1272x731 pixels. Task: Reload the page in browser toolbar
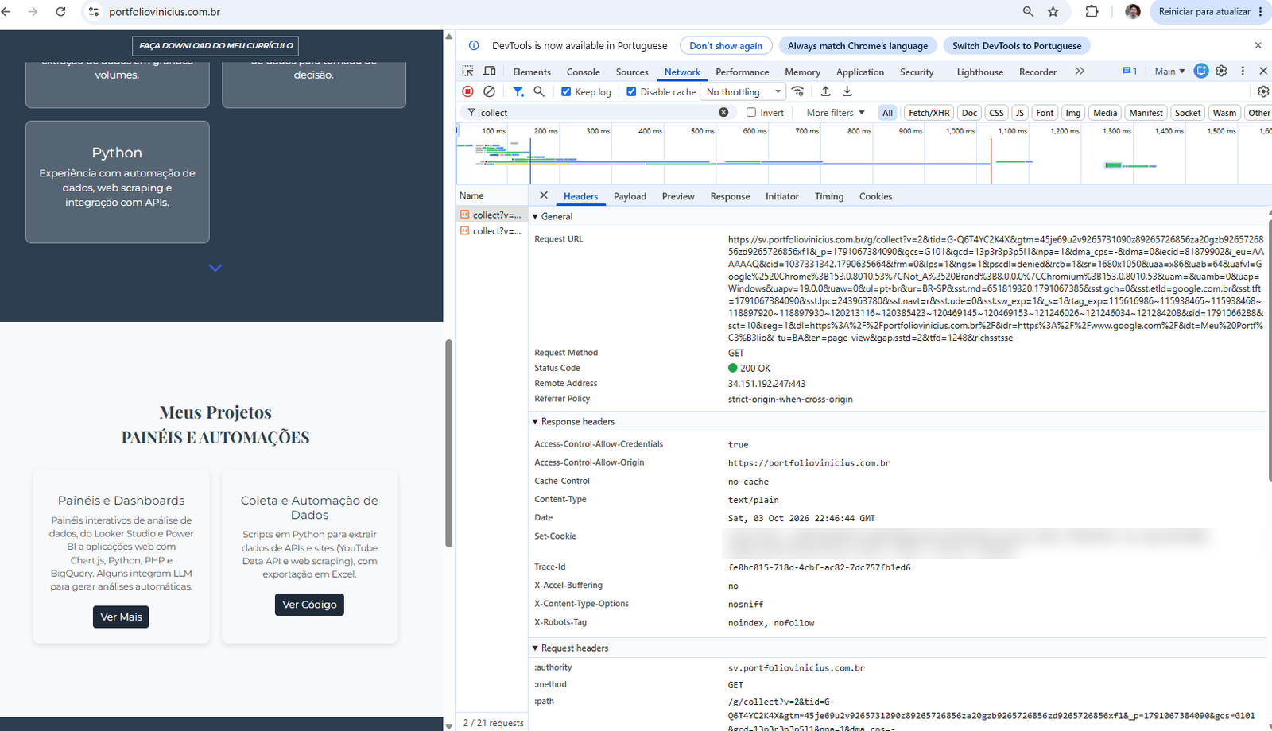click(60, 12)
